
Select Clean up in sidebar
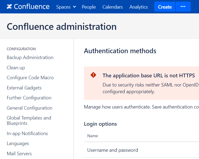click(16, 68)
